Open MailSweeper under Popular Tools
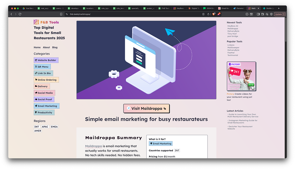The image size is (295, 169). (x=233, y=48)
